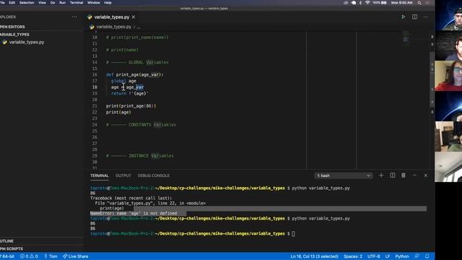The width and height of the screenshot is (462, 260).
Task: Open the Terminal menu
Action: coord(77,3)
